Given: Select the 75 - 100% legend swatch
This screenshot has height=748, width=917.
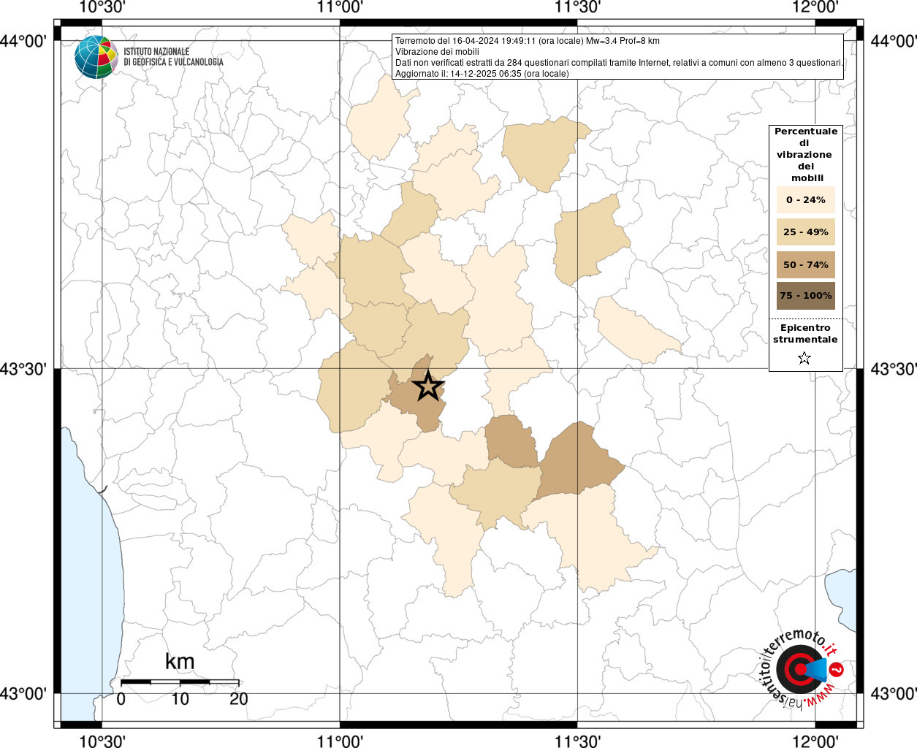Looking at the screenshot, I should (805, 296).
